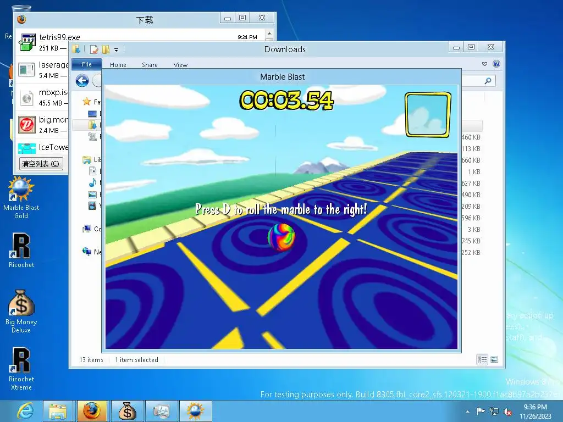Click the New Folder quick access icon

click(106, 49)
